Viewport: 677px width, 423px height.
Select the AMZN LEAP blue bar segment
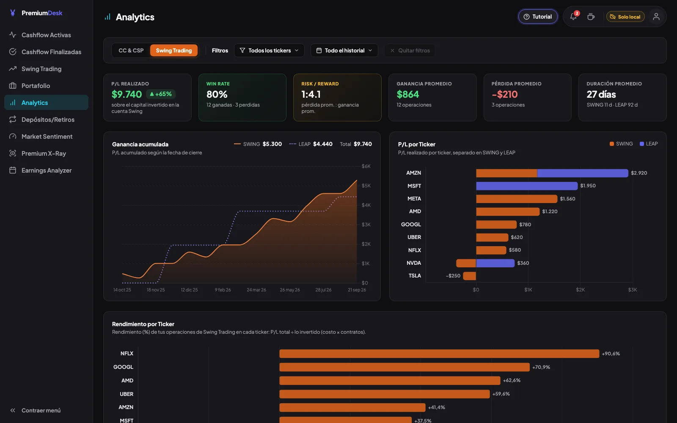(583, 173)
